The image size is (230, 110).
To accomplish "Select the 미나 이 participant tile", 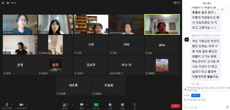I will point(126,65).
